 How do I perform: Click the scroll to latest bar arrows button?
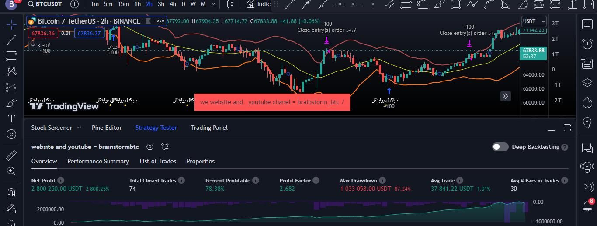[505, 96]
